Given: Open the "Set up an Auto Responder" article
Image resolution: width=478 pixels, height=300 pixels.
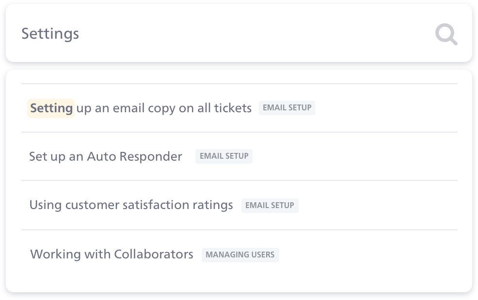Looking at the screenshot, I should click(106, 156).
